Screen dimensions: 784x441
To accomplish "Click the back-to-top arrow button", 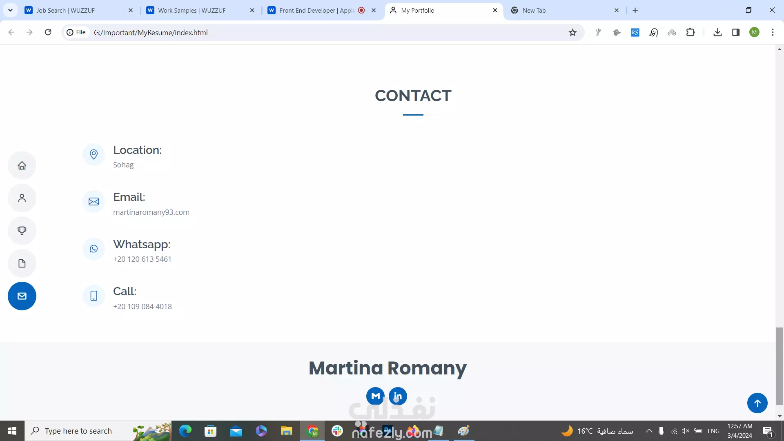I will click(x=757, y=403).
